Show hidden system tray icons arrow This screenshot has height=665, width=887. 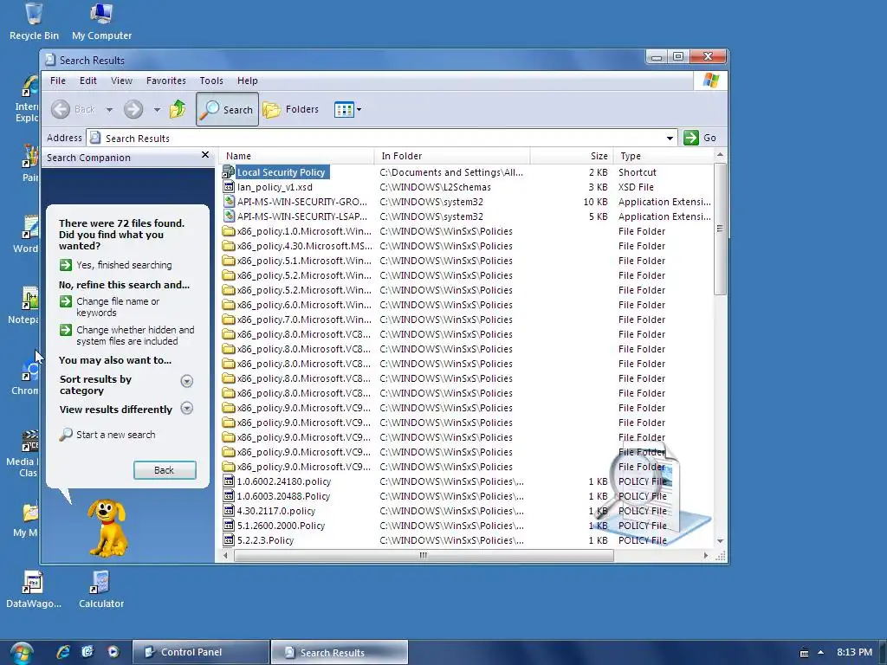pyautogui.click(x=821, y=653)
